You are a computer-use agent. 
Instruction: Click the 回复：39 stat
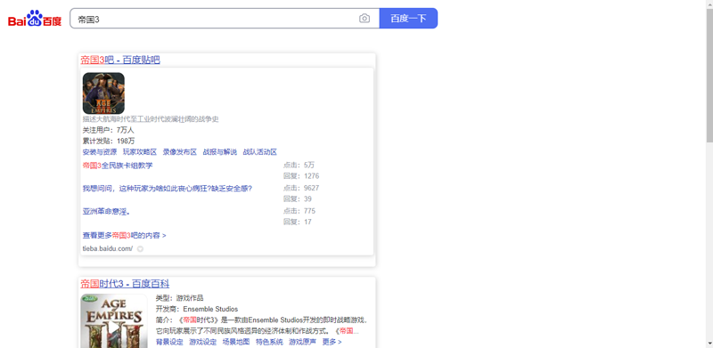point(298,199)
